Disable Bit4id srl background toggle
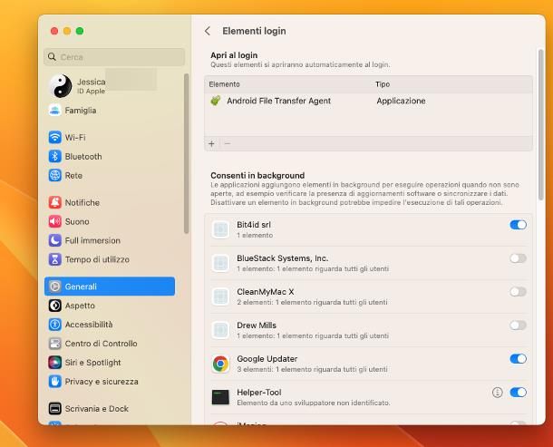 click(518, 225)
